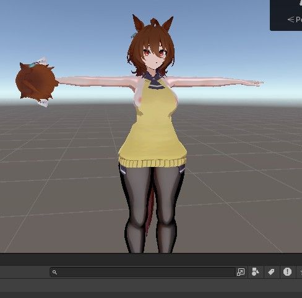
Task: Open the Search by Label tag filter
Action: 271,272
